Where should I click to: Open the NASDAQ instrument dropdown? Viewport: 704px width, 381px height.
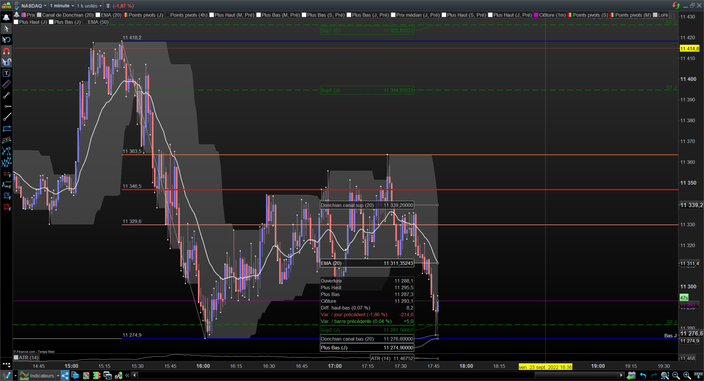[34, 6]
